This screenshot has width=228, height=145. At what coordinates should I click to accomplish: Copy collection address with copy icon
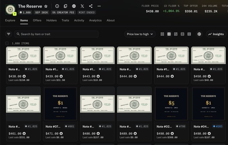65,6
